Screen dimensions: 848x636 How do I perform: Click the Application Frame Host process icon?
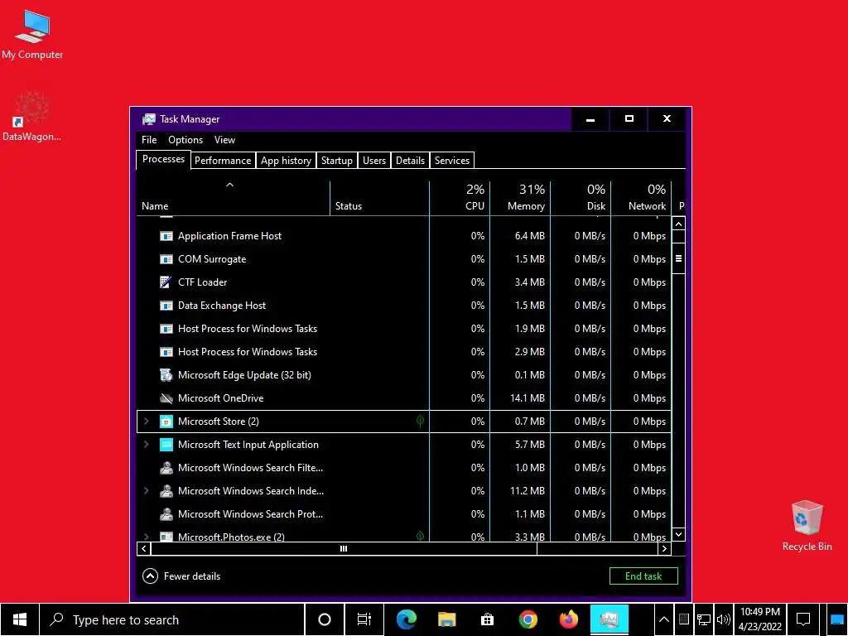point(166,236)
